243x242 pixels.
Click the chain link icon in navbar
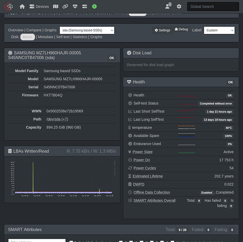[65, 7]
